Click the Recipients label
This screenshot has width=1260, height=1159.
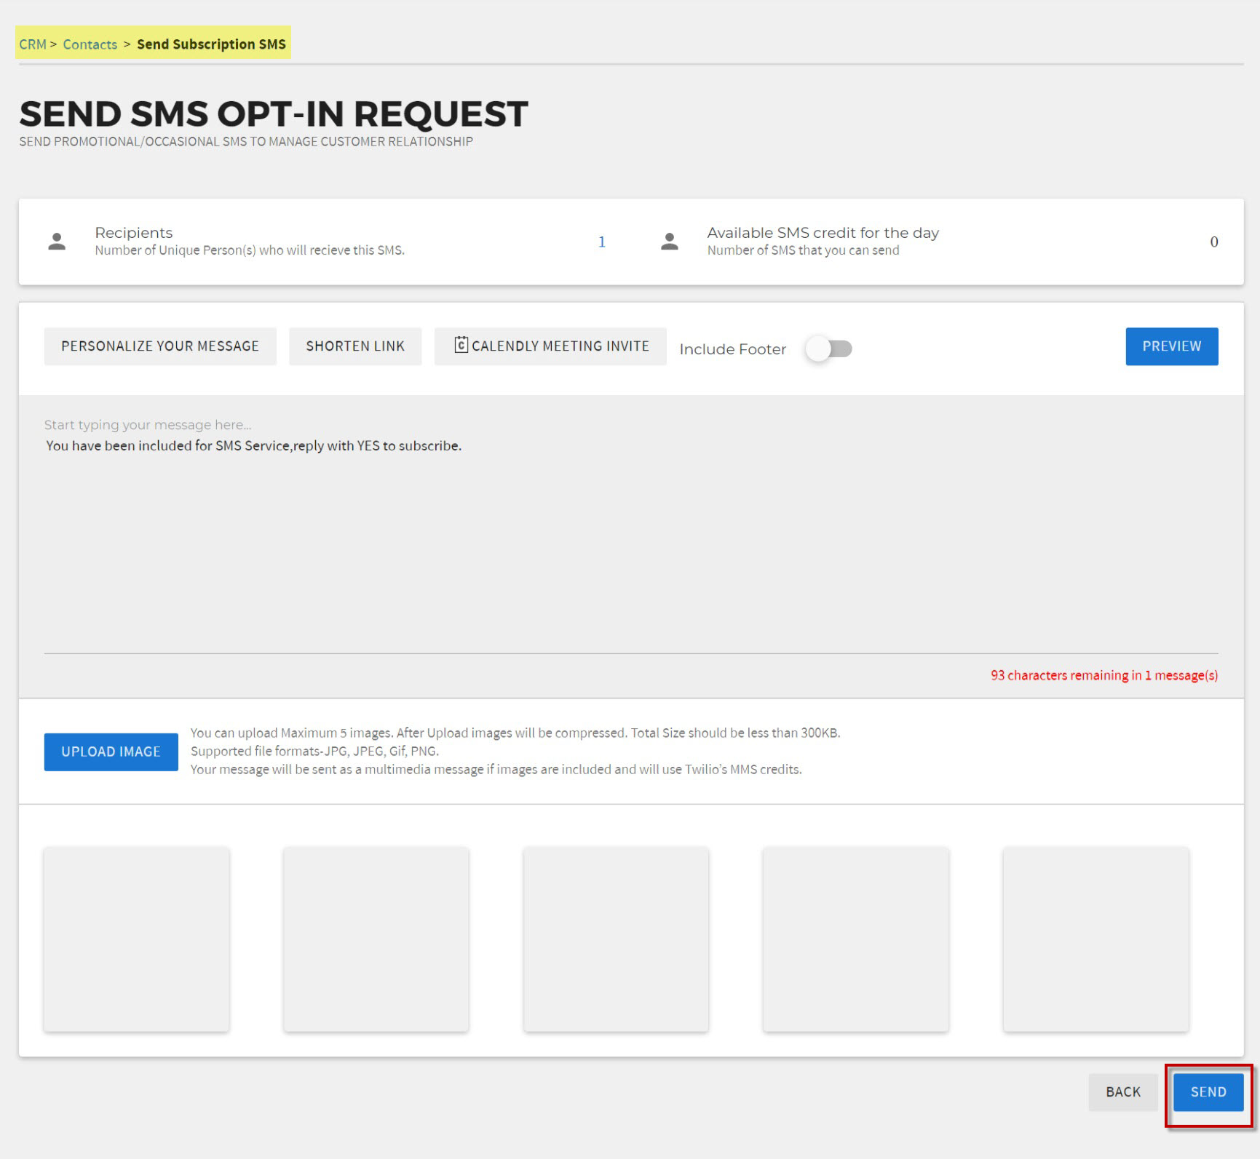pos(134,233)
